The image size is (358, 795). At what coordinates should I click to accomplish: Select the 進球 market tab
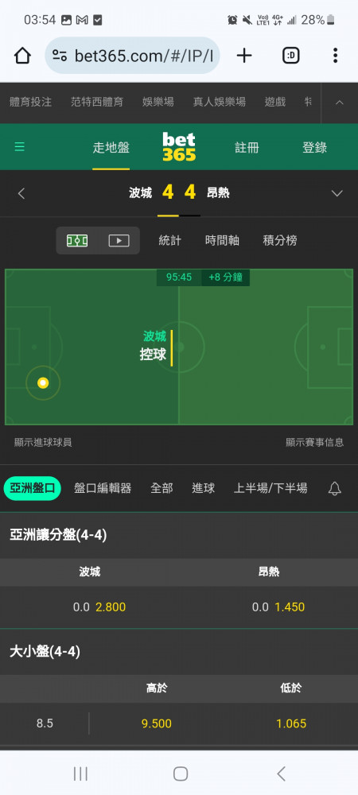(x=204, y=488)
